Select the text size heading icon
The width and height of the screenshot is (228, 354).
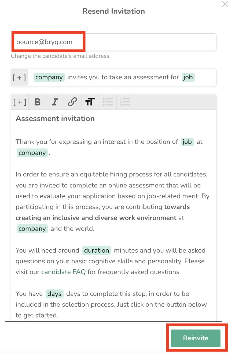pyautogui.click(x=90, y=102)
